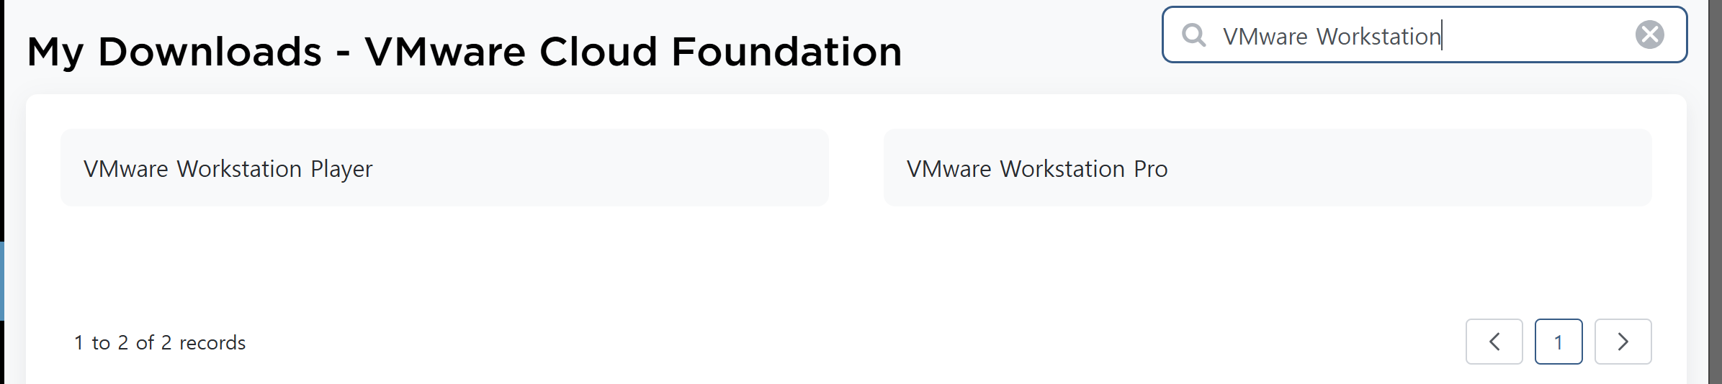Click the vertical scrollbar on the right edge
This screenshot has height=384, width=1722.
tap(1715, 192)
